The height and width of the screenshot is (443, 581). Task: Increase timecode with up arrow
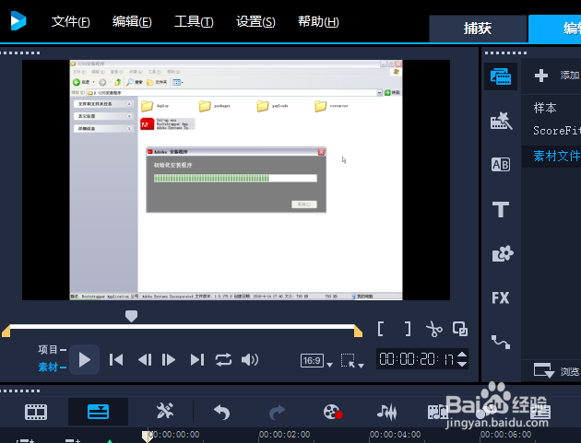pos(462,355)
